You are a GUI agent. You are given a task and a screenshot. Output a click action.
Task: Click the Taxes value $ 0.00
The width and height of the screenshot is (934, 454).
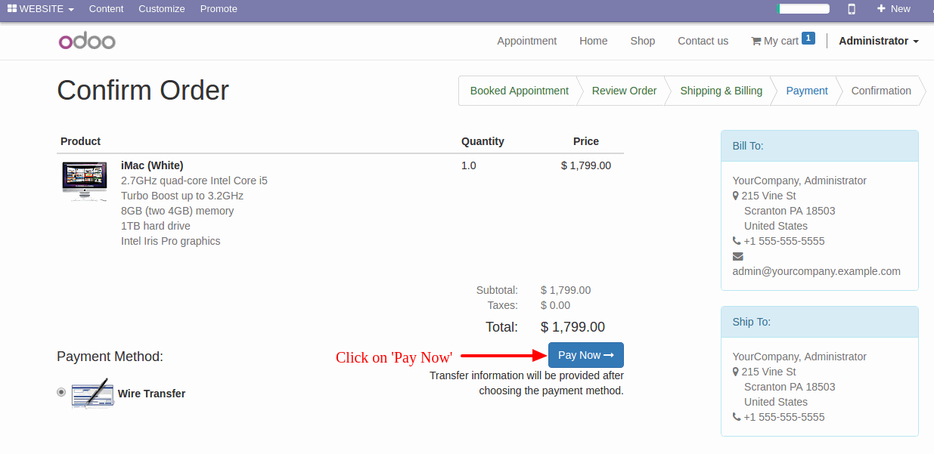556,305
